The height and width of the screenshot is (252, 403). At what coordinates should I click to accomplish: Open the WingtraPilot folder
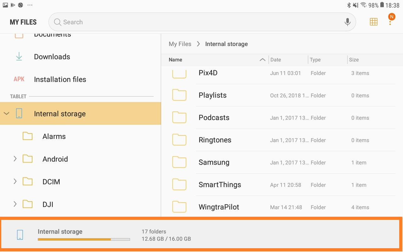pyautogui.click(x=219, y=207)
